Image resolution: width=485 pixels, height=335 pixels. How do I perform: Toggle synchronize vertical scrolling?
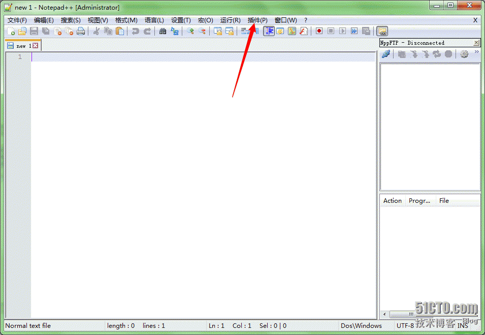(x=218, y=32)
